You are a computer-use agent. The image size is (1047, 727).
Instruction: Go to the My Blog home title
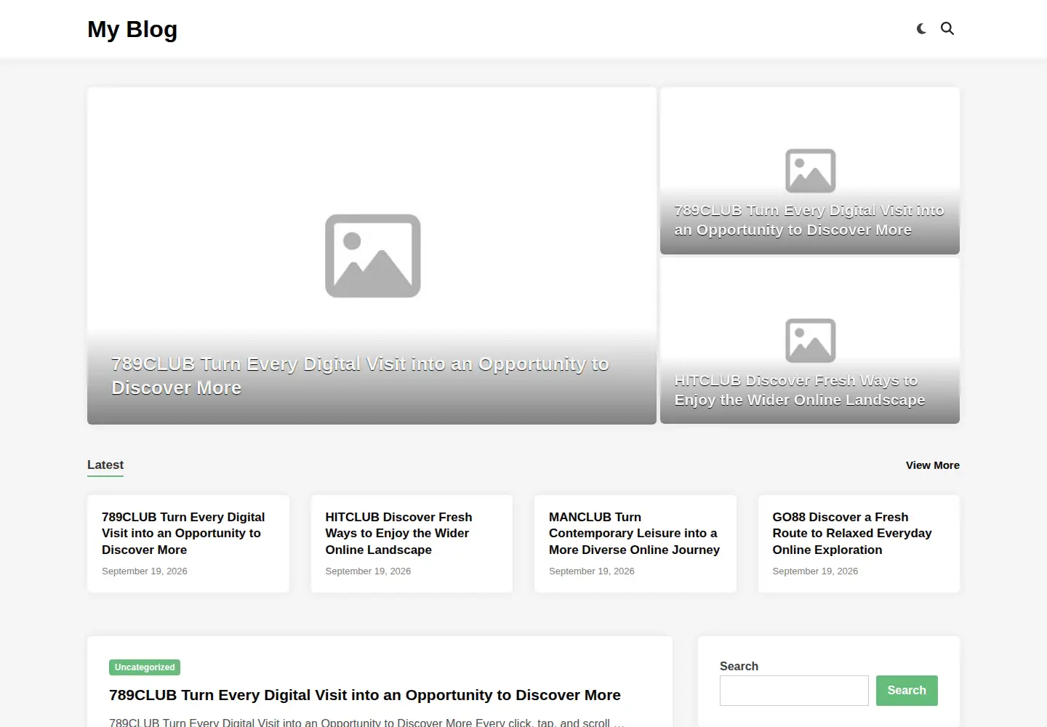pyautogui.click(x=132, y=29)
